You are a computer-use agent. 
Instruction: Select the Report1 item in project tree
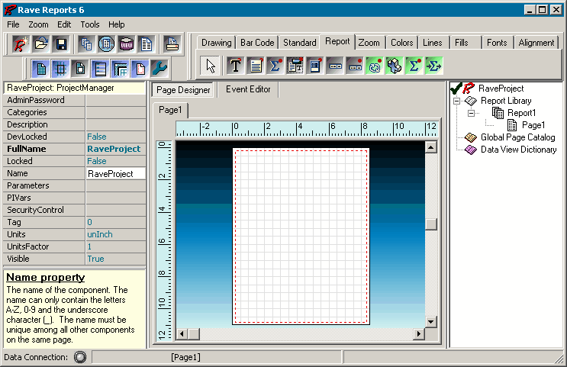click(521, 113)
